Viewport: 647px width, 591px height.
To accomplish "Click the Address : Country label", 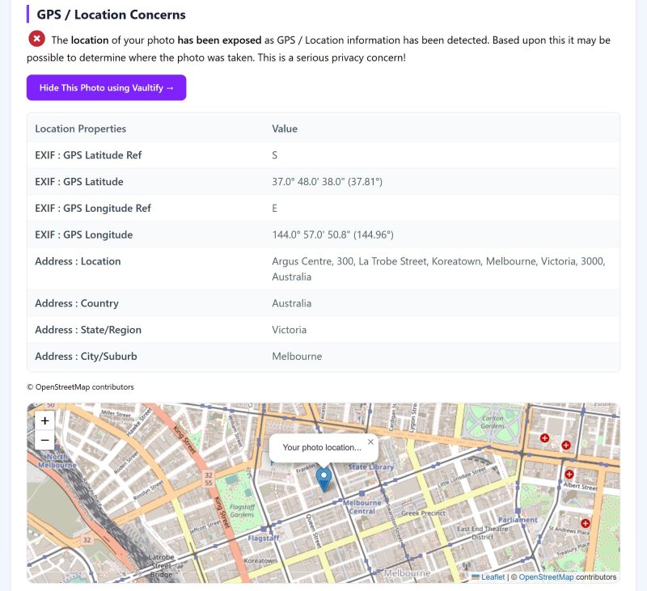I will click(x=77, y=303).
